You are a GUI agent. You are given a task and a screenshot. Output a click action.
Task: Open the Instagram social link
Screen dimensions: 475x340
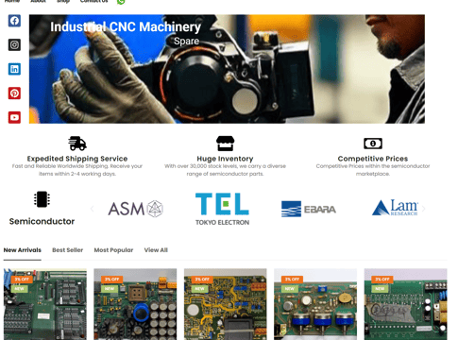(14, 45)
